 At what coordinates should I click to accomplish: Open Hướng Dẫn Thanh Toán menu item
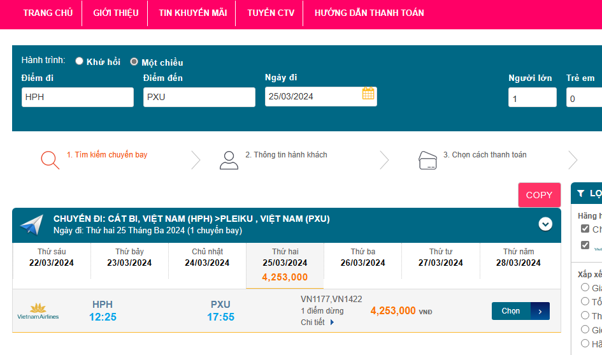tap(369, 13)
